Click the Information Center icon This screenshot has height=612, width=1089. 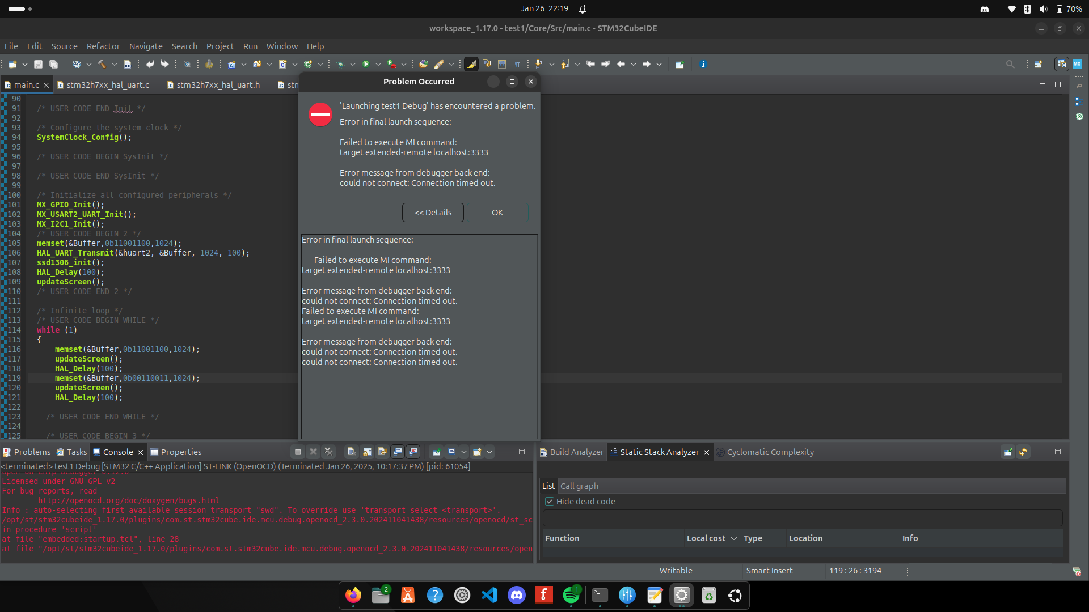click(x=703, y=64)
